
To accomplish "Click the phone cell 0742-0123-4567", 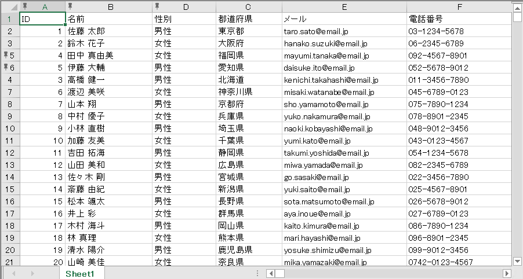I will (459, 262).
